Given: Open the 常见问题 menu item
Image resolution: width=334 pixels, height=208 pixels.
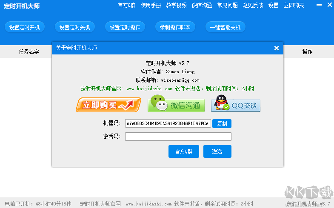Looking at the screenshot, I should click(227, 6).
